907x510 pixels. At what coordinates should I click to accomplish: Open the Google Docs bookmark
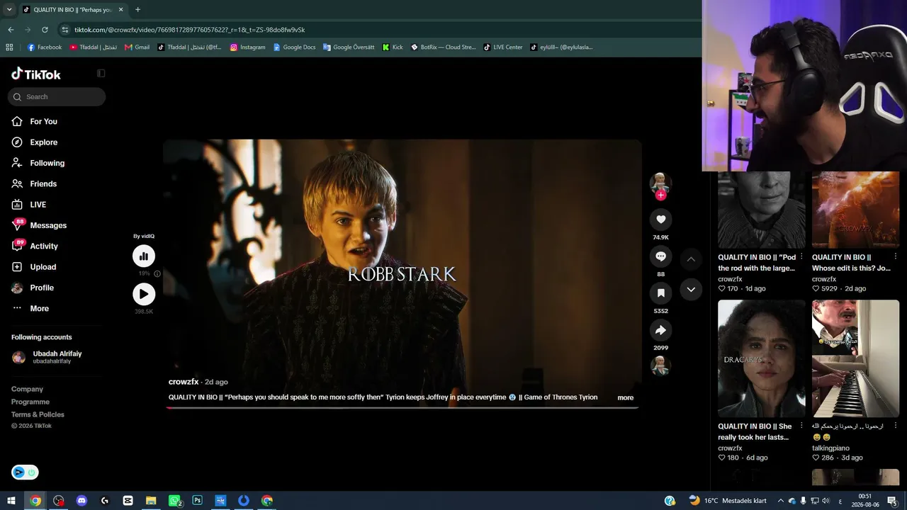pos(294,47)
